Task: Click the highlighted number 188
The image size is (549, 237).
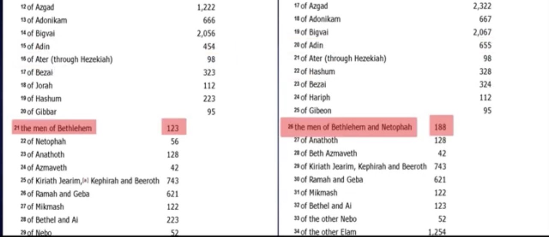Action: [x=440, y=127]
